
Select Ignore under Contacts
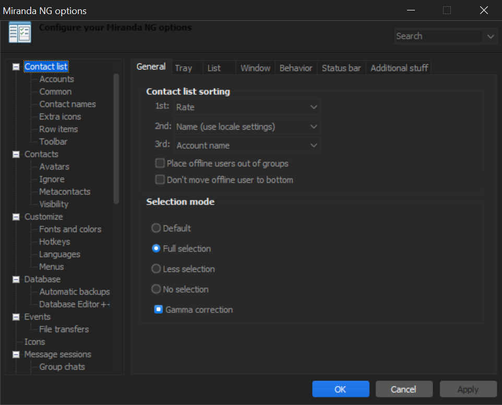click(x=52, y=179)
